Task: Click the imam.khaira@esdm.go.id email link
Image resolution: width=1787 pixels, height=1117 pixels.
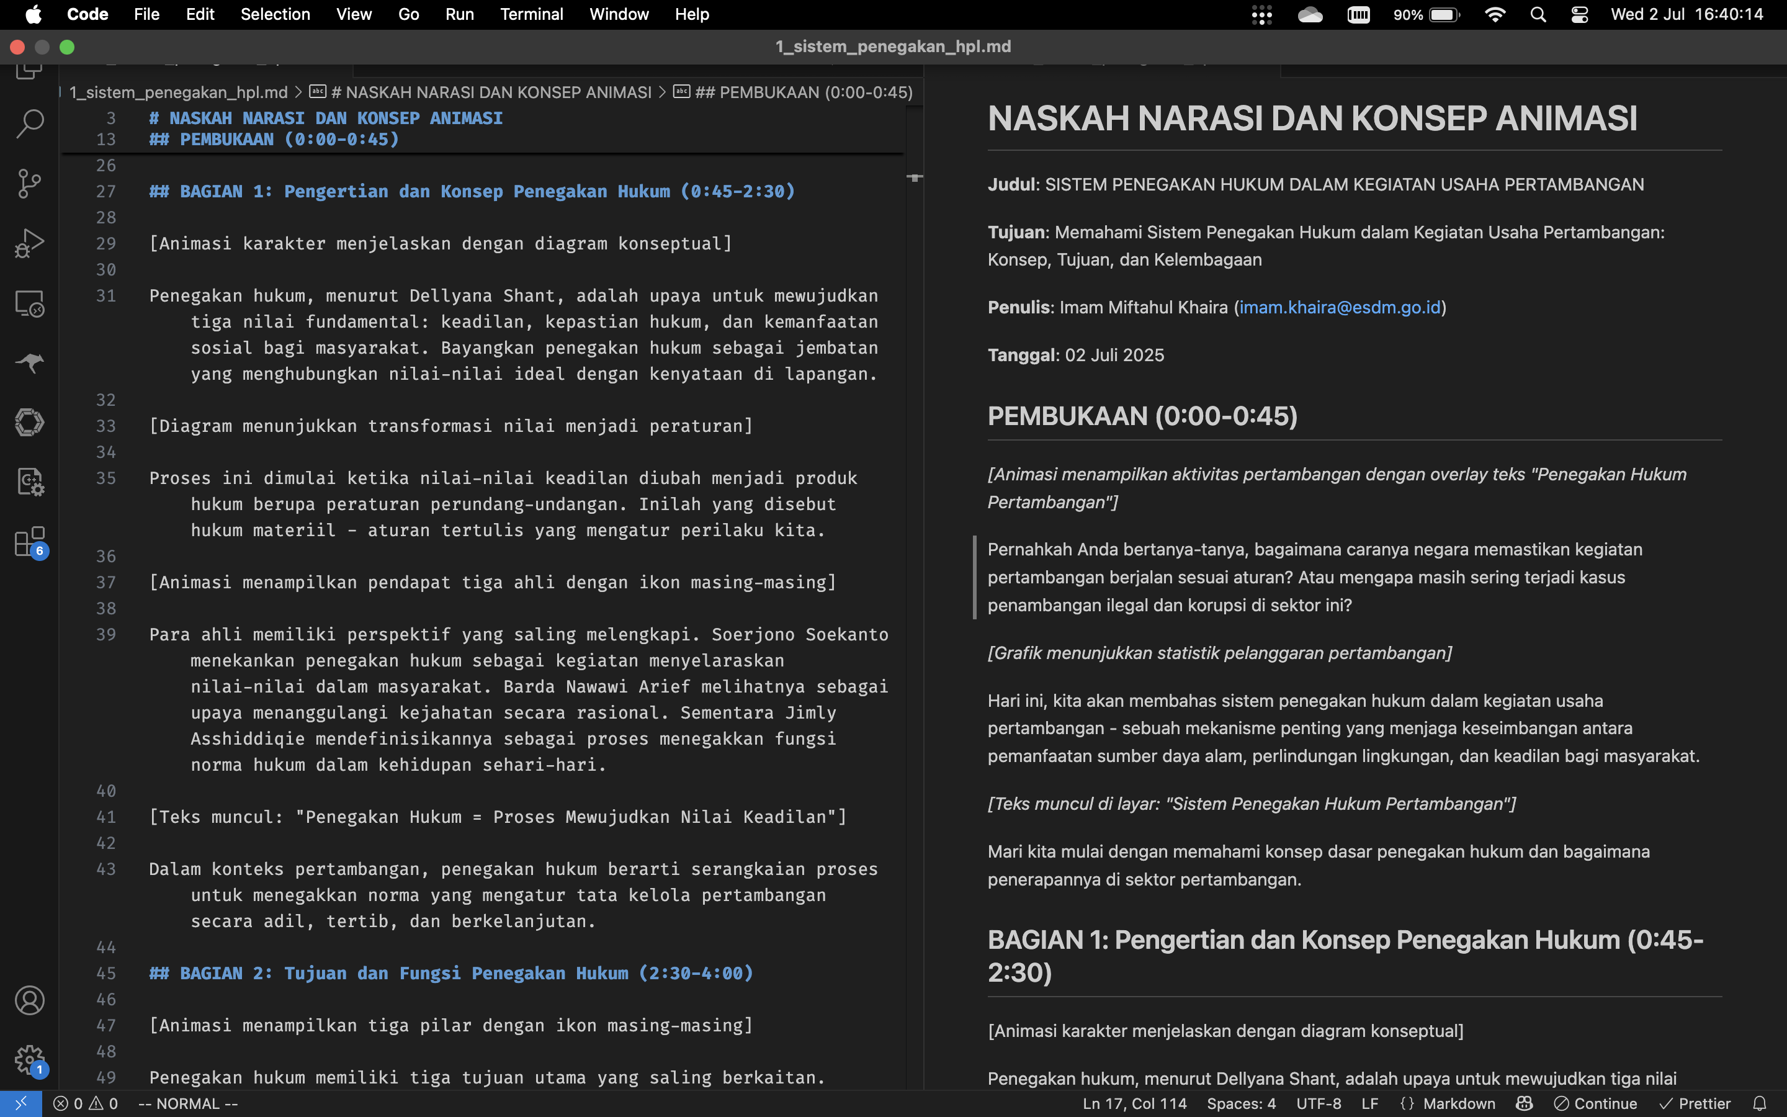Action: click(1340, 307)
